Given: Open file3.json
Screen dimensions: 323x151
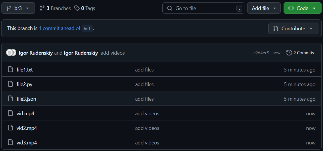Looking at the screenshot, I should point(26,99).
